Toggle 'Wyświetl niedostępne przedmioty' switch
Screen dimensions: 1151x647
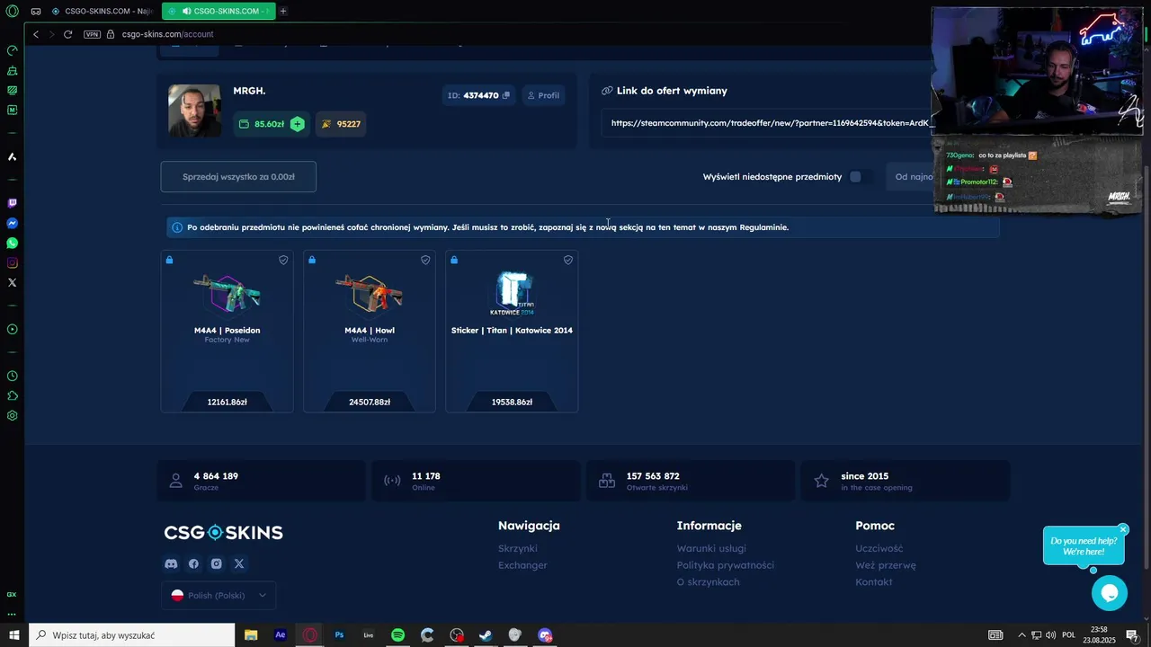(x=860, y=177)
